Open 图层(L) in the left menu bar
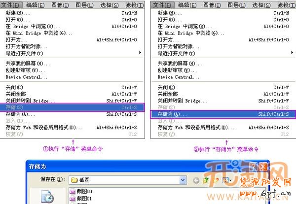The height and width of the screenshot is (204, 296). pos(86,5)
